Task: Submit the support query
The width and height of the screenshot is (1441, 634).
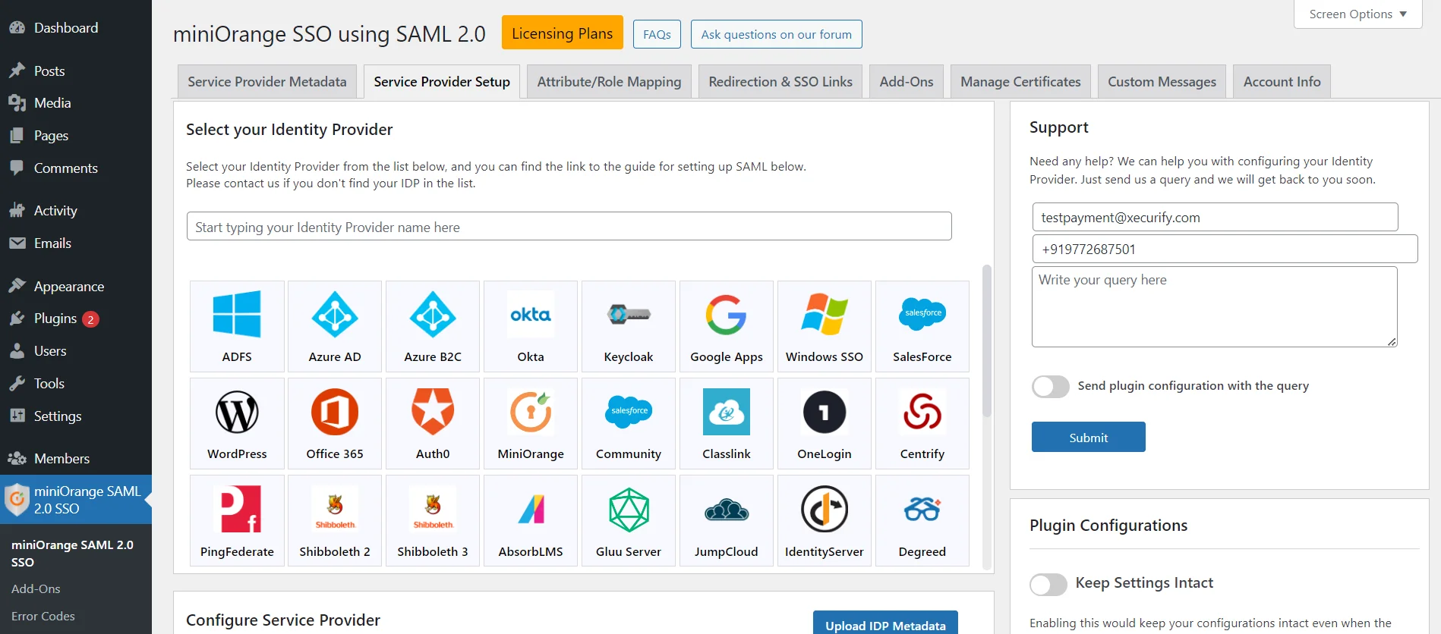Action: point(1088,437)
